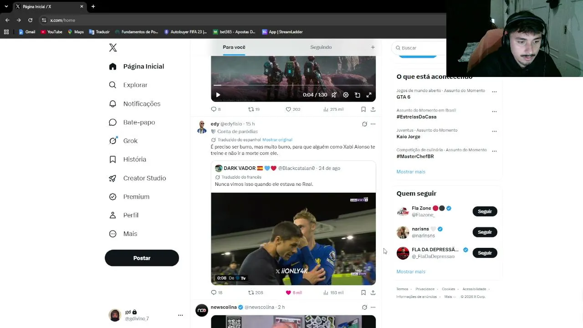Expand the footer Mais links menu
Image resolution: width=583 pixels, height=328 pixels.
pos(450,297)
